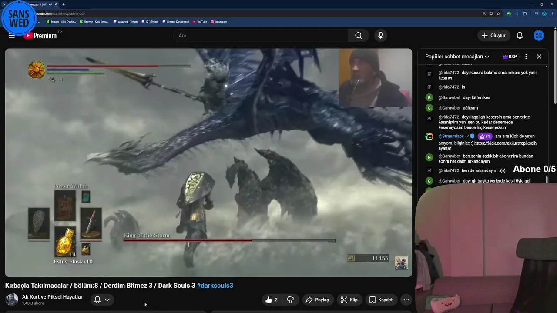The image size is (557, 313).
Task: Open the browser extensions puzzle icon
Action: (525, 13)
